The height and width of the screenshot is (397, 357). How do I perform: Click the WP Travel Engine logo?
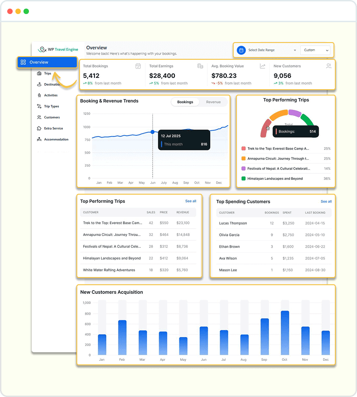[x=58, y=49]
